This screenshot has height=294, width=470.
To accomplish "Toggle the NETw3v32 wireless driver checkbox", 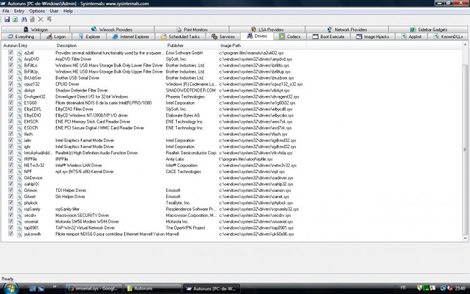I will point(11,165).
